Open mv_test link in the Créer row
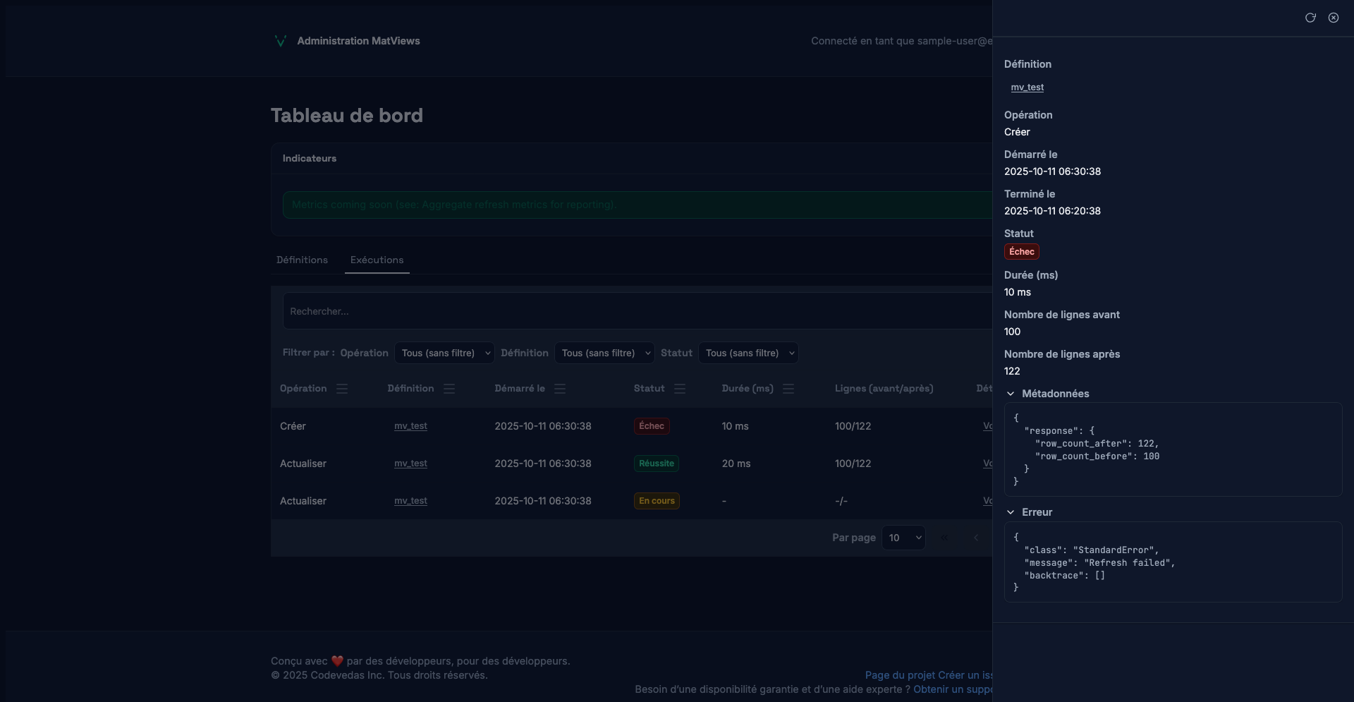This screenshot has height=702, width=1354. (x=410, y=426)
